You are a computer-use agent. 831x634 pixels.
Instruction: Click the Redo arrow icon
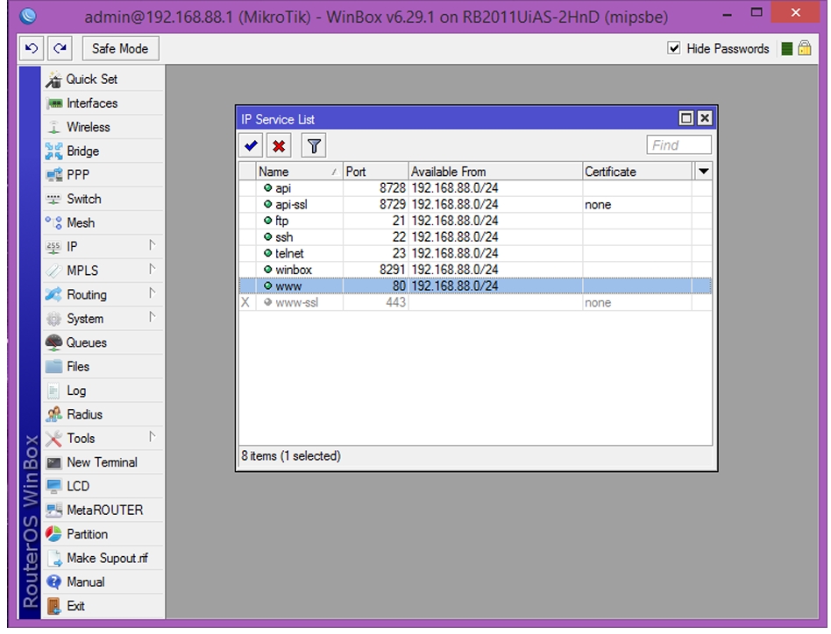point(60,49)
